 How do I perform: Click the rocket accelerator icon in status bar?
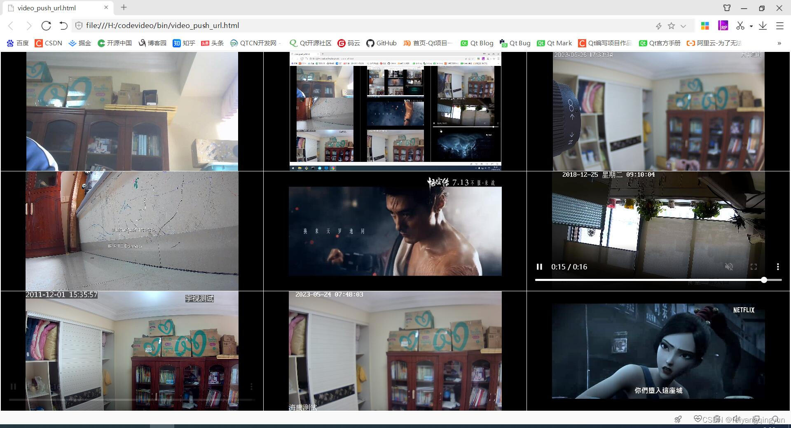point(678,419)
